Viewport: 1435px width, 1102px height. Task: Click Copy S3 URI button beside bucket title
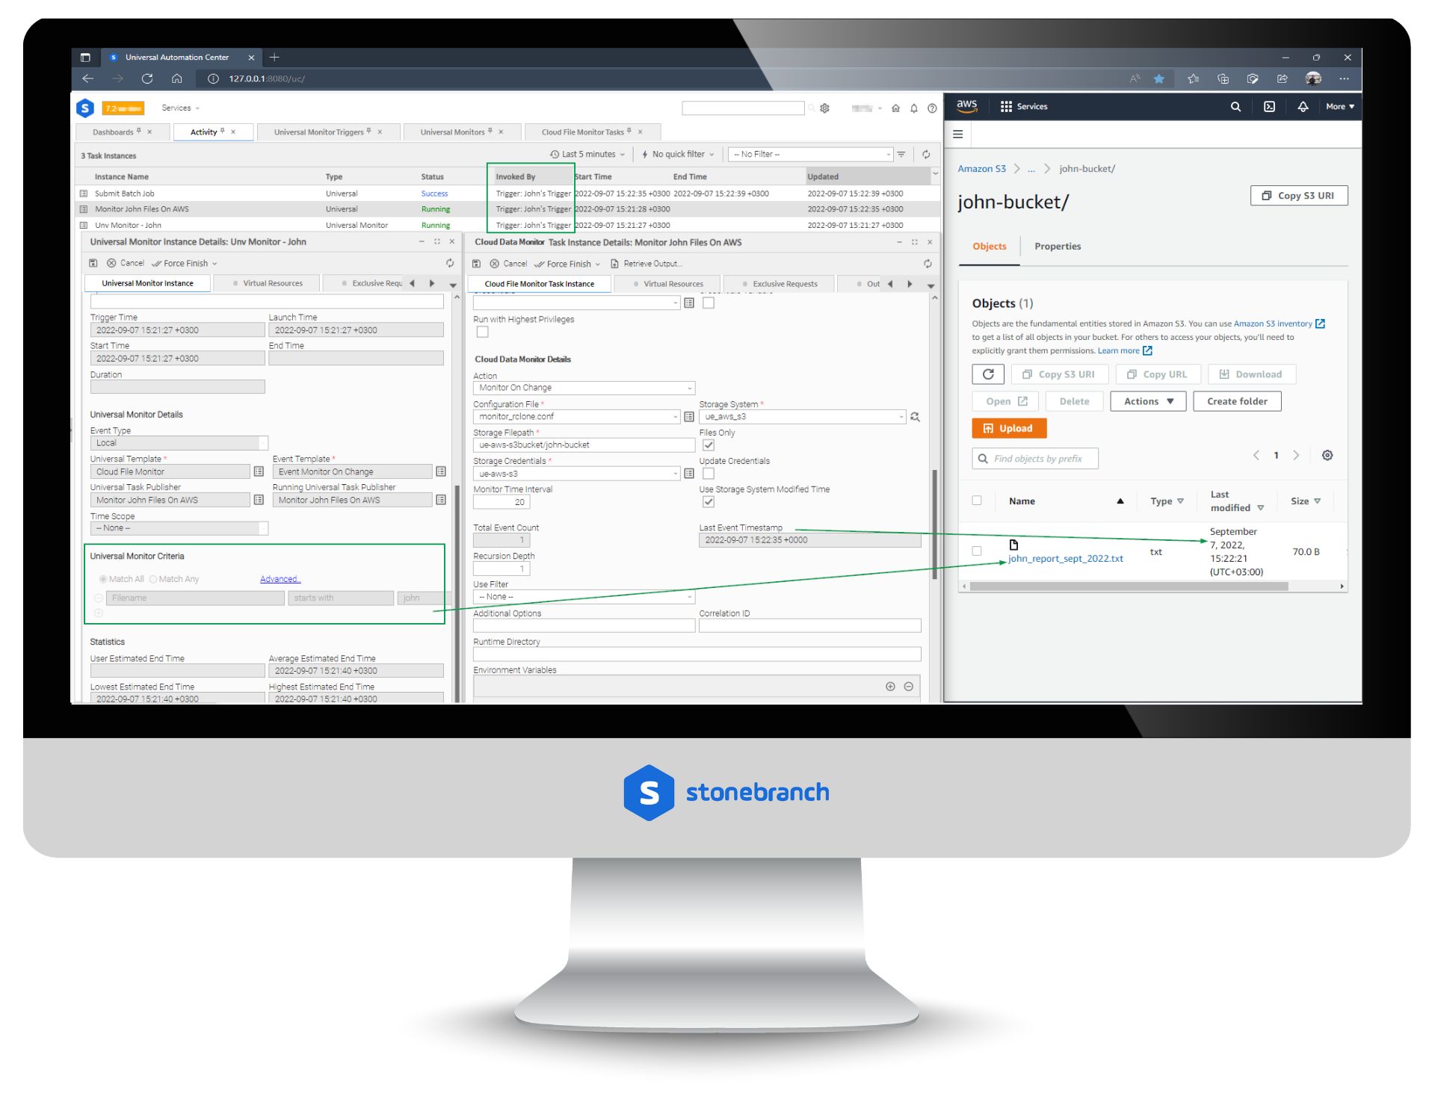tap(1298, 196)
